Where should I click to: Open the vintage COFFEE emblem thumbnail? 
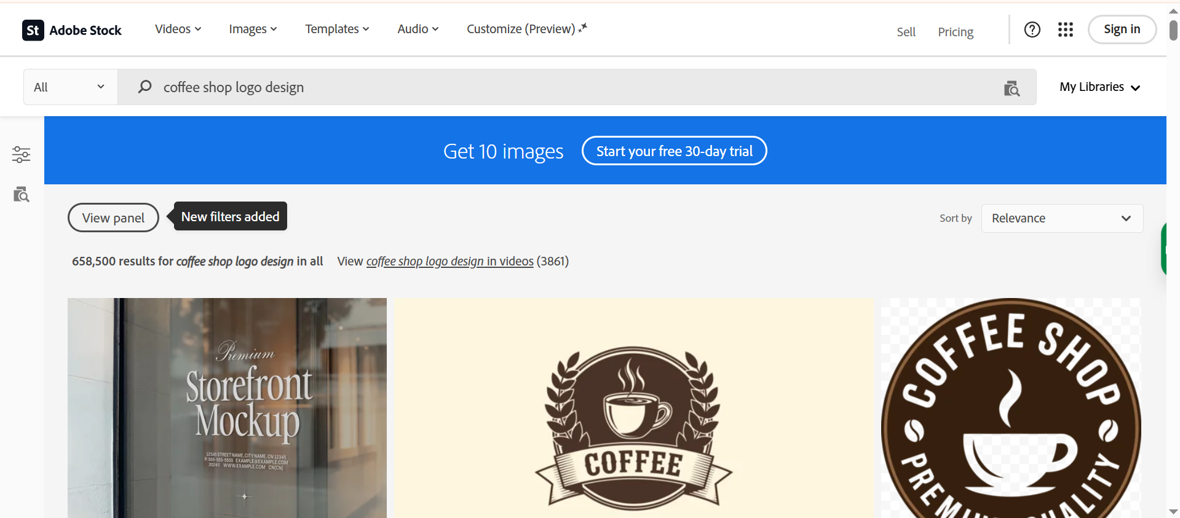pos(633,408)
